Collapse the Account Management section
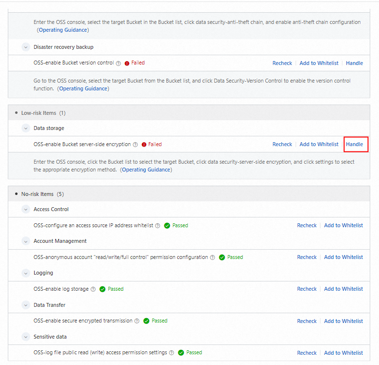The image size is (379, 365). pos(26,241)
